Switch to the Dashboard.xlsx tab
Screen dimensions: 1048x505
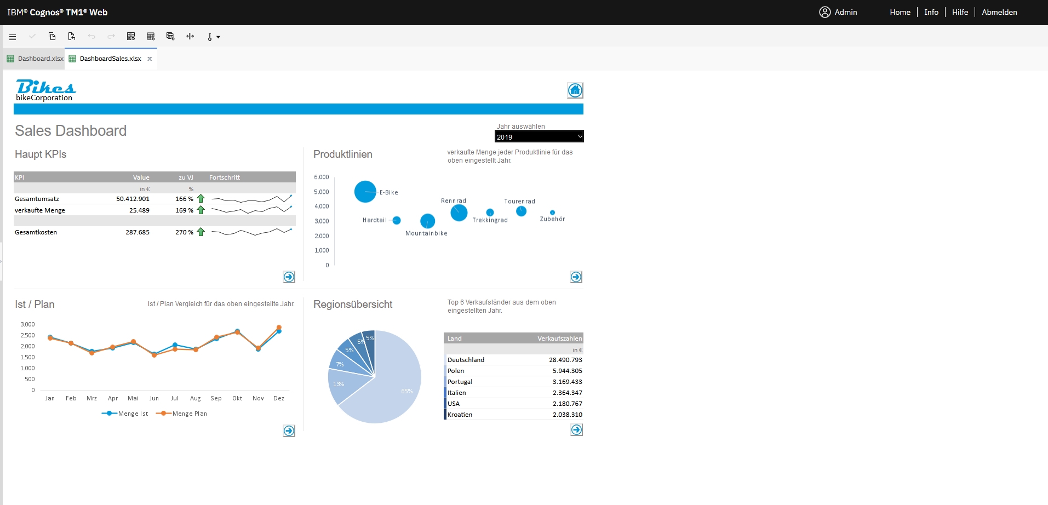point(35,59)
